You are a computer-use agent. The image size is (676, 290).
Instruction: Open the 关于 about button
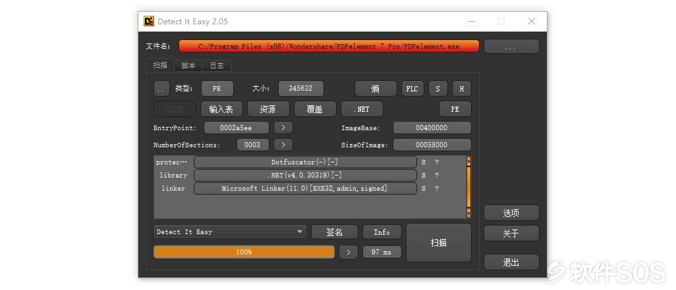pos(511,233)
